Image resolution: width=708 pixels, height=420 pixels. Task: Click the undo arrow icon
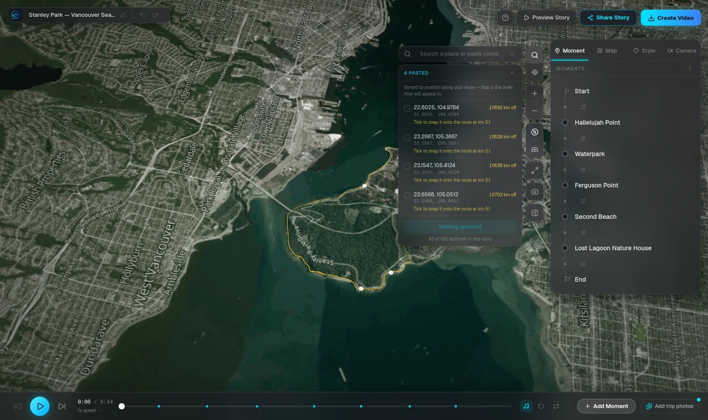pyautogui.click(x=142, y=15)
